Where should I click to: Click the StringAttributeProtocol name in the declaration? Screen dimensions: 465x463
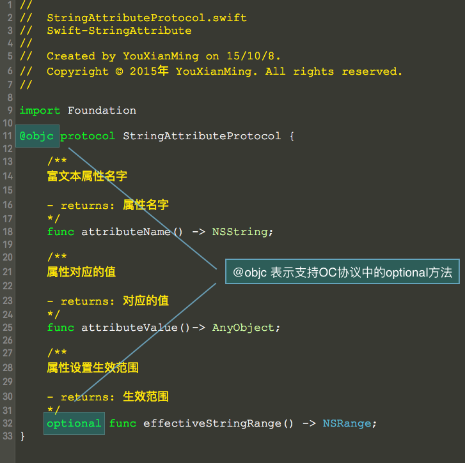[202, 136]
